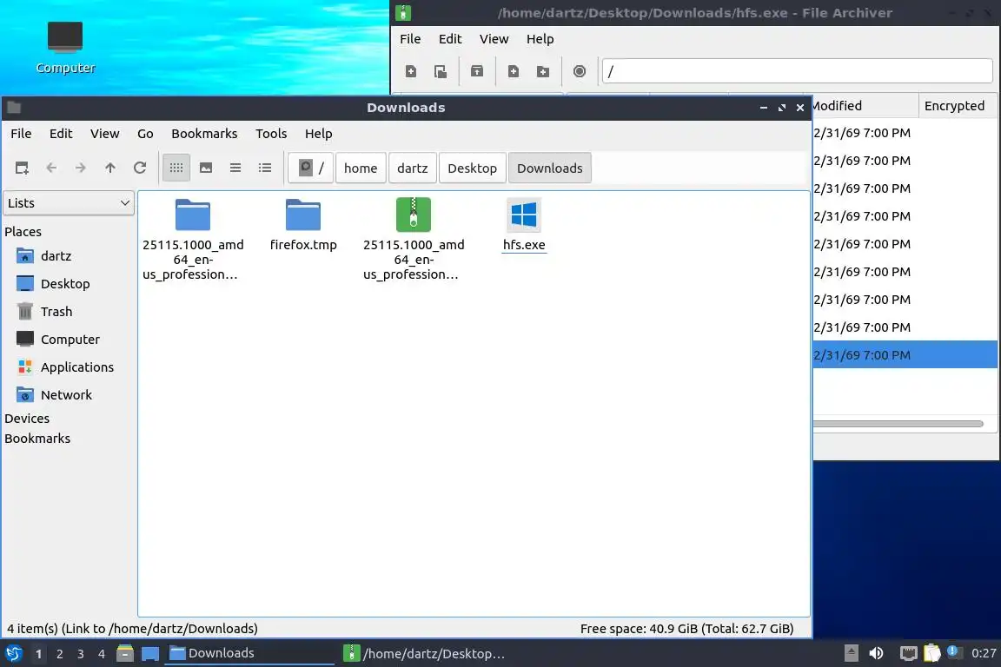The width and height of the screenshot is (1001, 667).
Task: Click horizontal scrollbar in File Archiver
Action: click(x=898, y=424)
